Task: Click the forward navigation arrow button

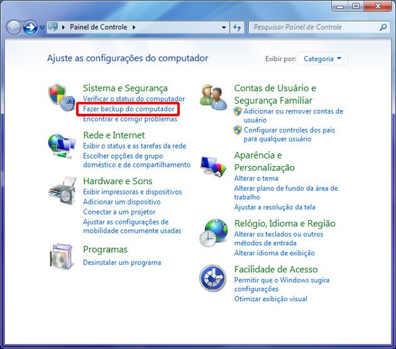Action: tap(30, 27)
